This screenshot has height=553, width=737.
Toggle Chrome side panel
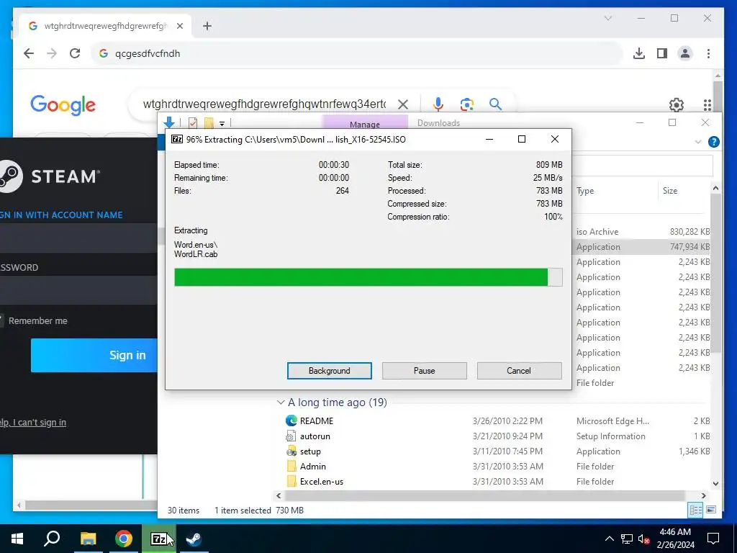click(662, 53)
